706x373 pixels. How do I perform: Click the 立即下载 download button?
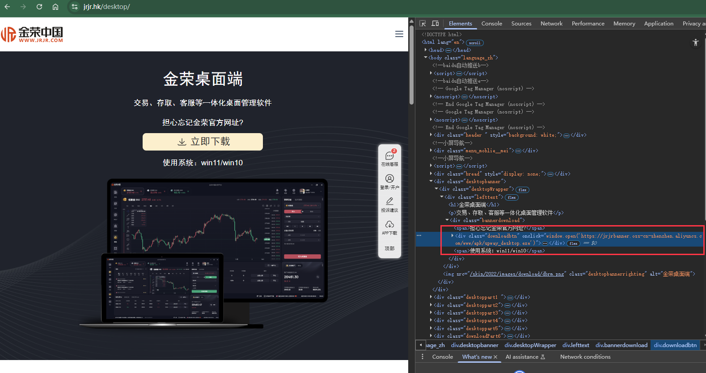(x=203, y=142)
